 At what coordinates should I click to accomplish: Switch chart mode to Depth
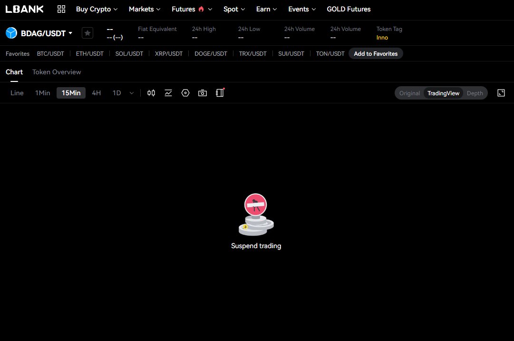pyautogui.click(x=475, y=93)
